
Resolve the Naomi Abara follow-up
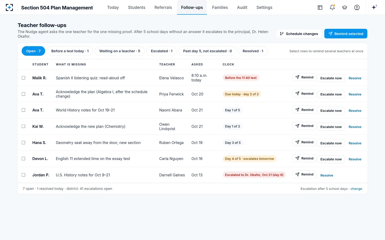tap(355, 111)
